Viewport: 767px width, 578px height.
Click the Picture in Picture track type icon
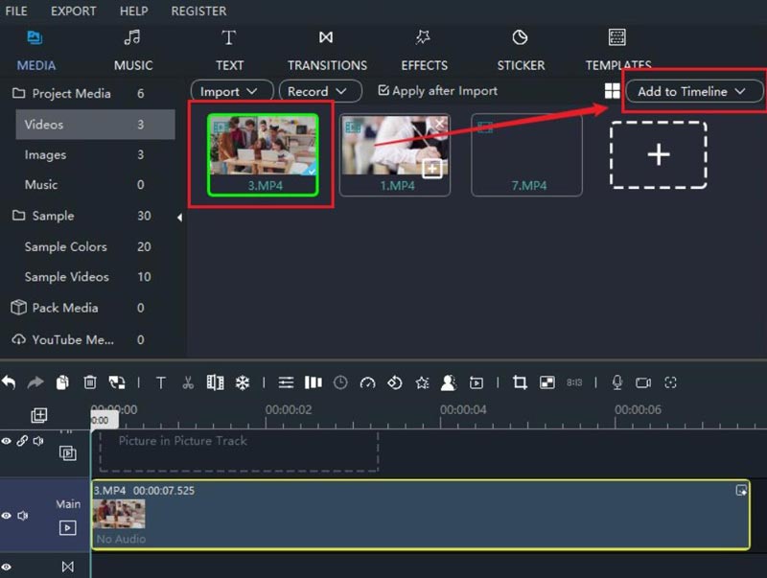(67, 453)
